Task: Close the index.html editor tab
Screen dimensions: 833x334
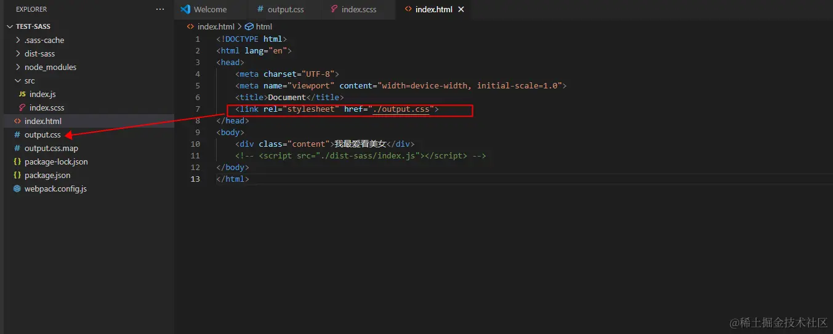Action: (x=461, y=9)
